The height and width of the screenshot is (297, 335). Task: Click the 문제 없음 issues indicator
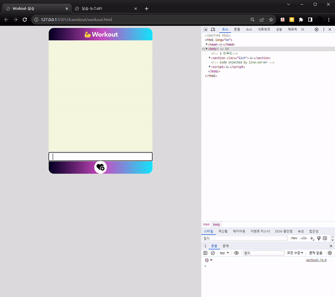click(315, 253)
